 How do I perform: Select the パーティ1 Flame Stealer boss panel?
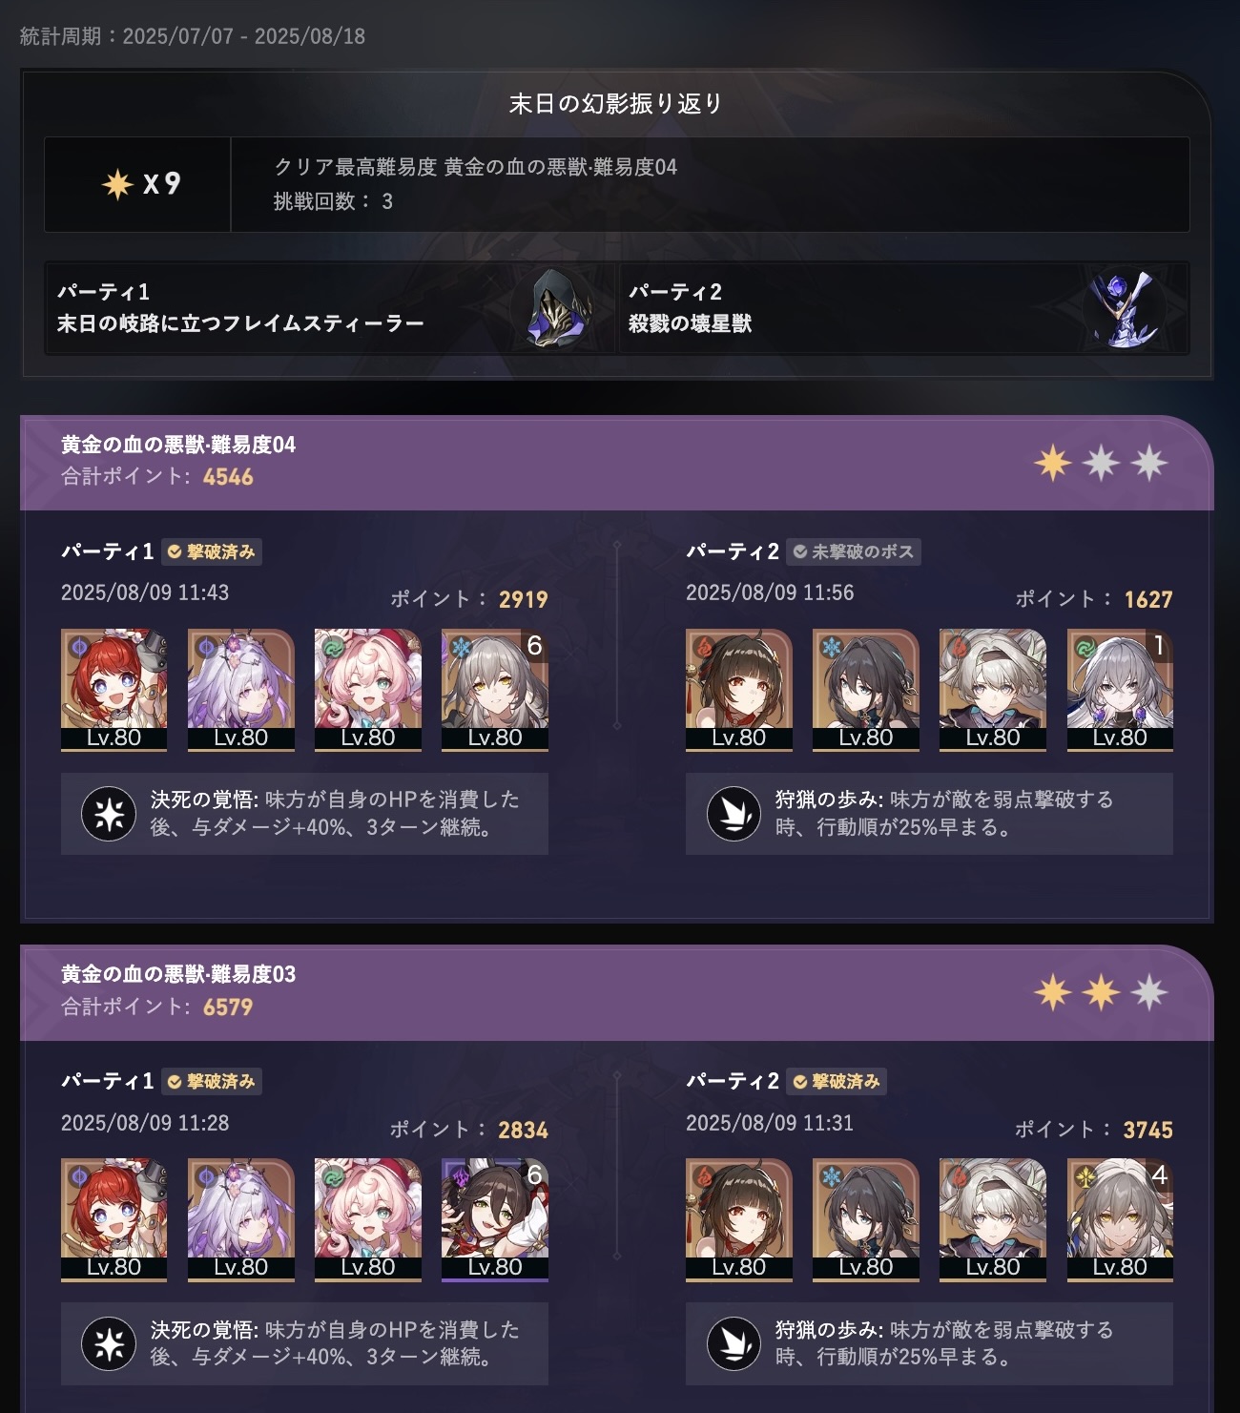[331, 308]
